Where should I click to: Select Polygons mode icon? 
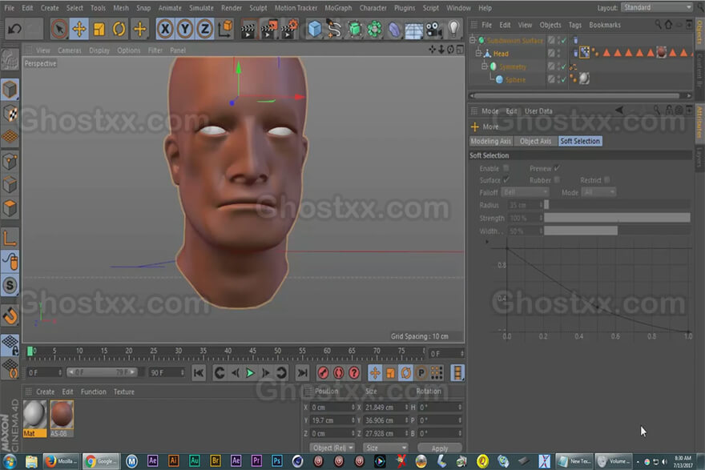(10, 208)
